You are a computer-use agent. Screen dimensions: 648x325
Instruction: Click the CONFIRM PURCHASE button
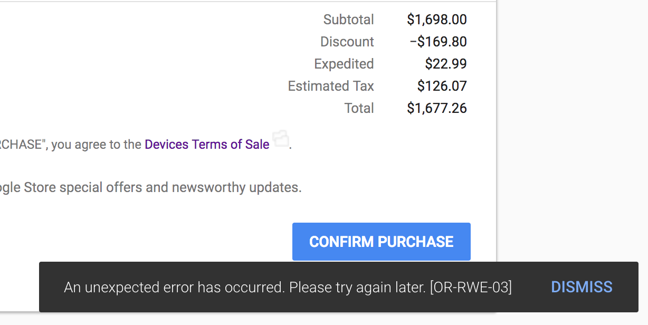pos(382,242)
